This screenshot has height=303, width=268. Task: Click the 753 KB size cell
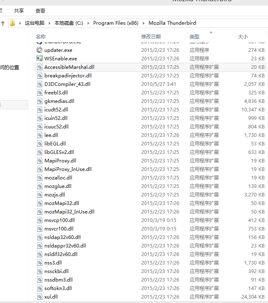click(x=256, y=228)
